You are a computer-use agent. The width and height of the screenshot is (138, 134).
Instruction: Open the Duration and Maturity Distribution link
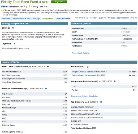point(85,96)
